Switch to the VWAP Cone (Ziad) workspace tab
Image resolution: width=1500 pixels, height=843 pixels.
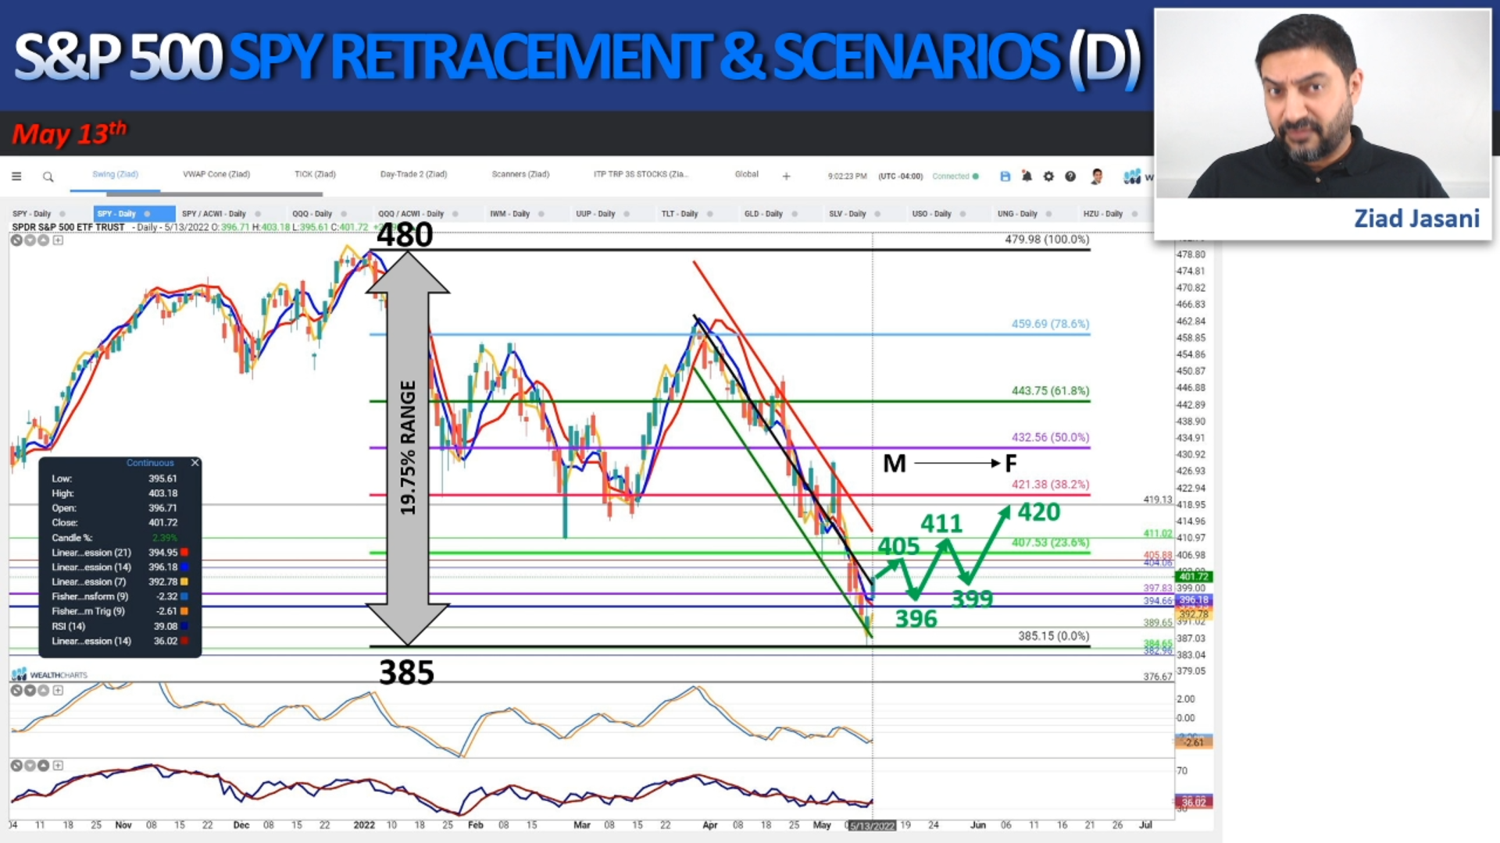(x=216, y=174)
